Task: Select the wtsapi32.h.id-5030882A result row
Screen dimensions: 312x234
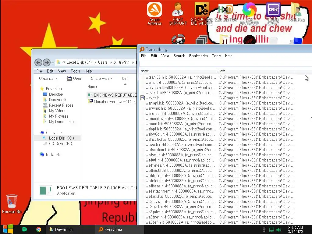Action: [x=226, y=77]
